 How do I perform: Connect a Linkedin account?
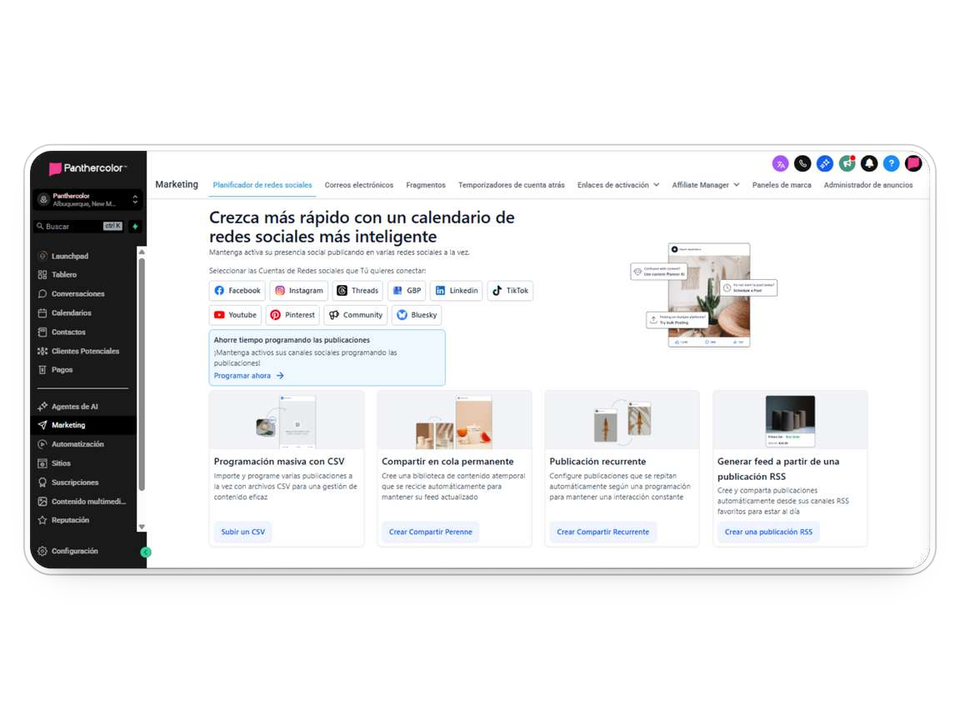point(457,291)
